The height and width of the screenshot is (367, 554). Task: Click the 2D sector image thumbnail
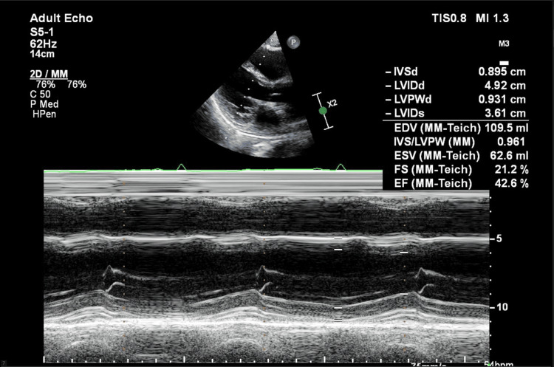coord(253,95)
